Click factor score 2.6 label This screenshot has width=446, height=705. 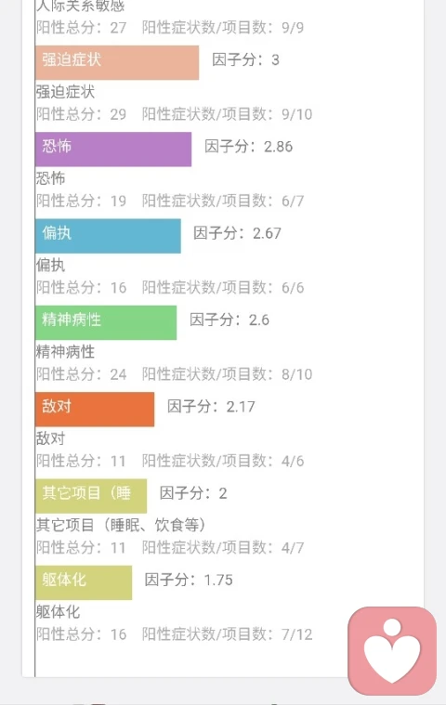[x=230, y=320]
